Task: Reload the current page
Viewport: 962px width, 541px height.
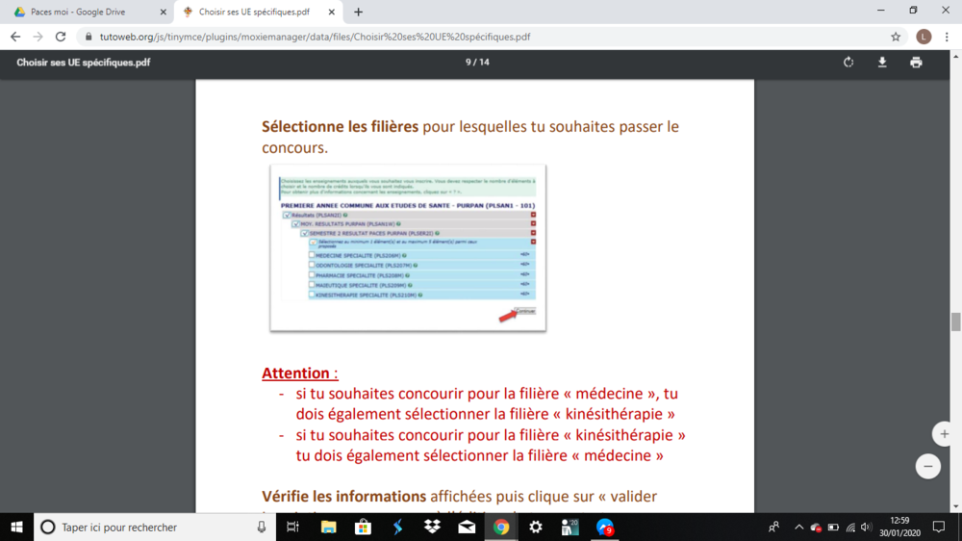Action: (61, 37)
